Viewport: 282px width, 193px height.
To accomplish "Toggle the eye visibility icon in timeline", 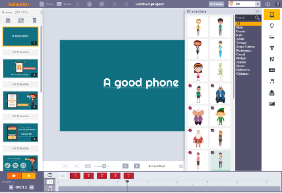I will click(63, 176).
